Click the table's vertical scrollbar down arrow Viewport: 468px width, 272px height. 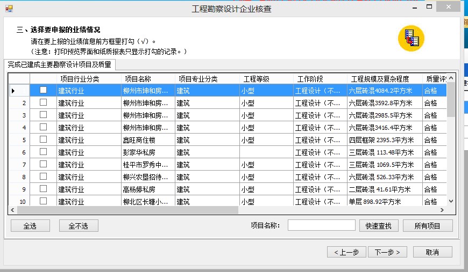point(451,201)
